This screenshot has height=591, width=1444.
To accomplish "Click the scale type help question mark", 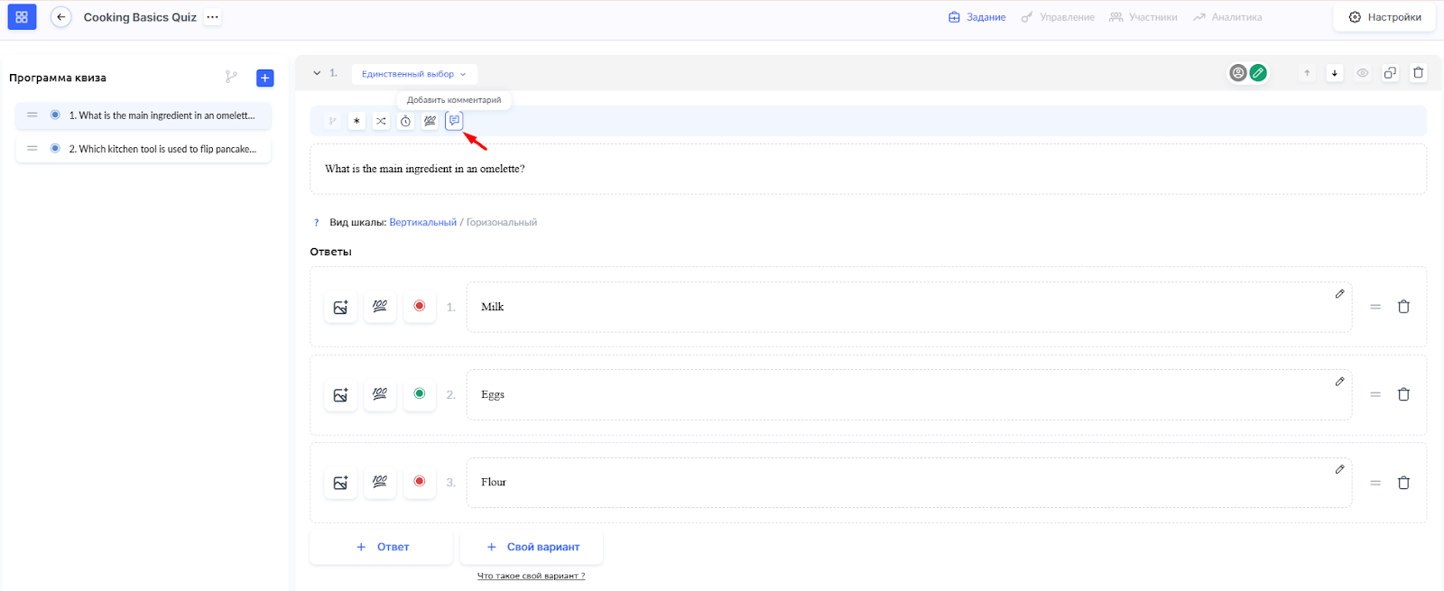I will click(316, 223).
